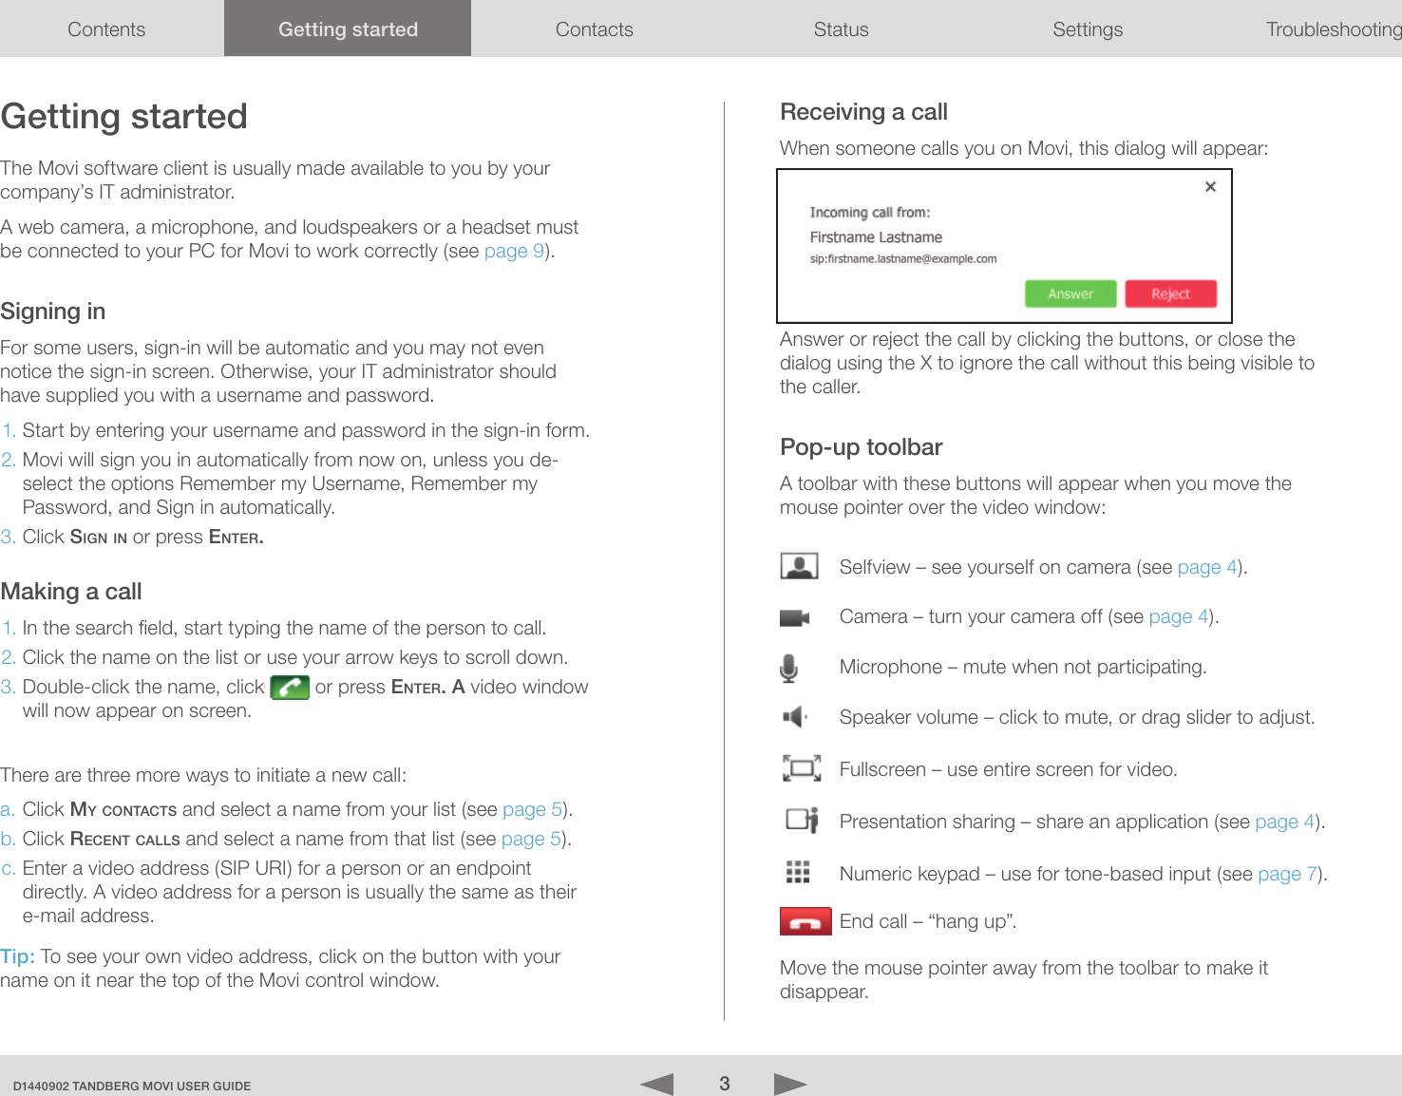Switch to the Contacts tab
Screen dimensions: 1402x1096
point(595,29)
